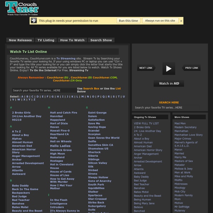Open 2 Broke Girls in main list
This screenshot has width=213, height=213.
pos(21,113)
